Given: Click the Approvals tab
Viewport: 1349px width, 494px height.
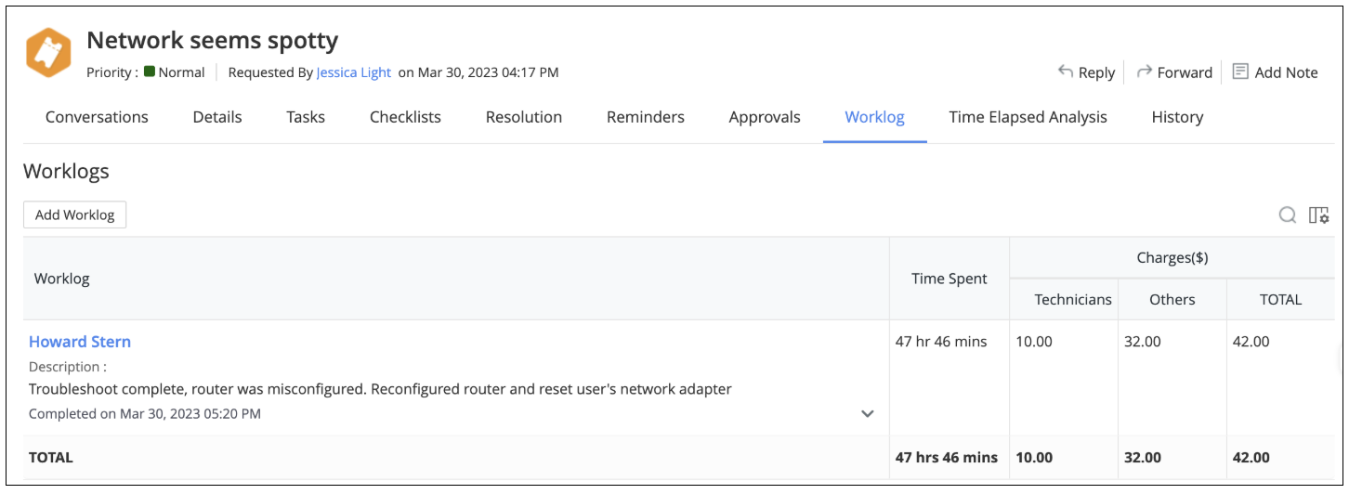Looking at the screenshot, I should [x=765, y=117].
